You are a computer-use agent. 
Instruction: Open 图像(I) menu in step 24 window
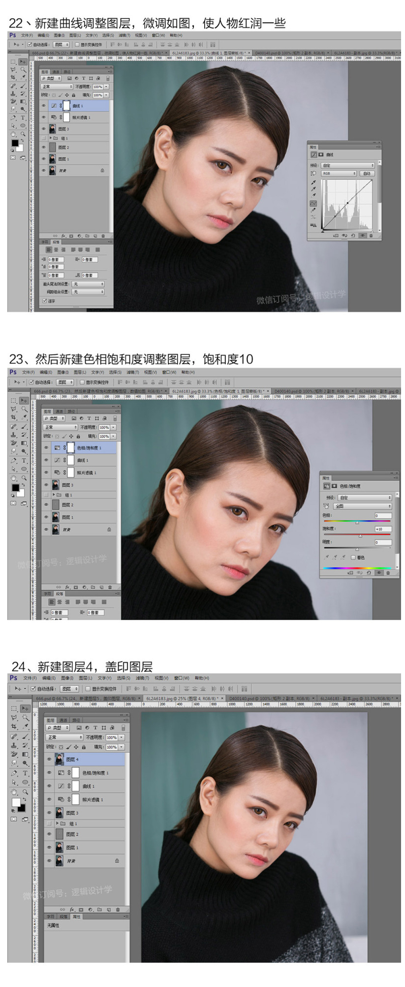(x=67, y=678)
